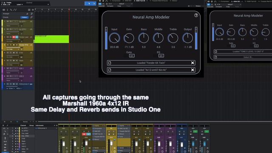Viewport: 272px width, 153px height.
Task: Open input dropdown on Fender RTM track
Action: tap(12, 49)
